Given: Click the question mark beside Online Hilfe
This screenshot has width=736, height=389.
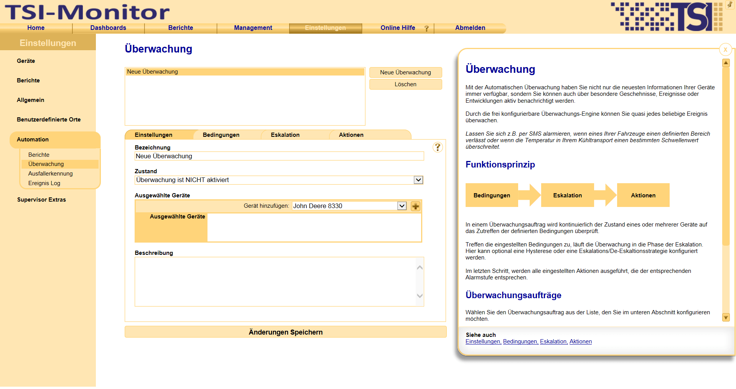Looking at the screenshot, I should point(426,28).
